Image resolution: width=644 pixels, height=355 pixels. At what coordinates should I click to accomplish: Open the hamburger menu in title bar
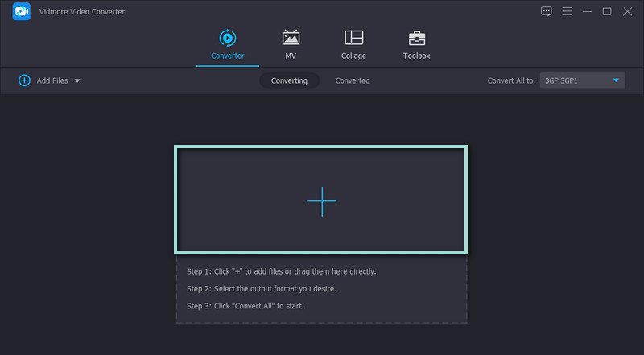pyautogui.click(x=567, y=11)
